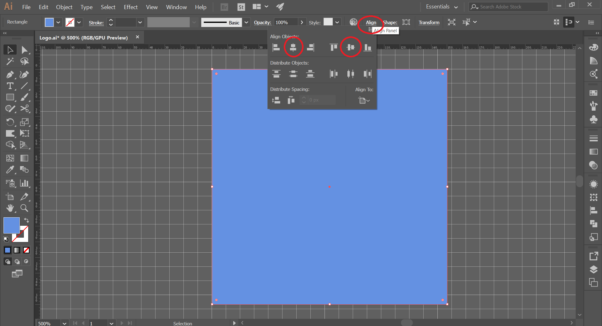Click Vertical Align Center icon
This screenshot has height=326, width=602.
(351, 47)
